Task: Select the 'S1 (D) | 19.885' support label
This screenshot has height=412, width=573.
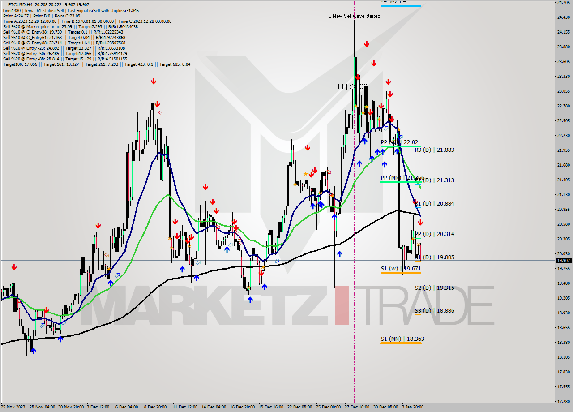Action: [x=434, y=257]
